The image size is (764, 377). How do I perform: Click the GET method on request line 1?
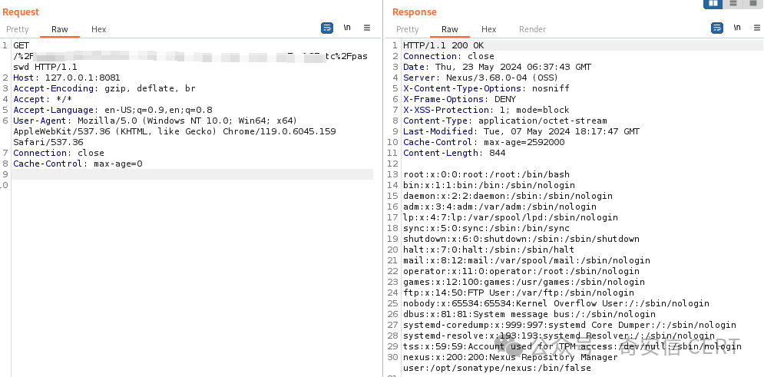click(x=21, y=45)
